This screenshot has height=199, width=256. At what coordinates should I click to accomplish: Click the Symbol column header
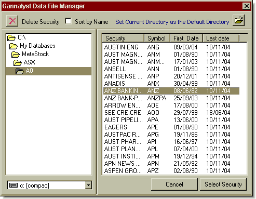pos(157,38)
